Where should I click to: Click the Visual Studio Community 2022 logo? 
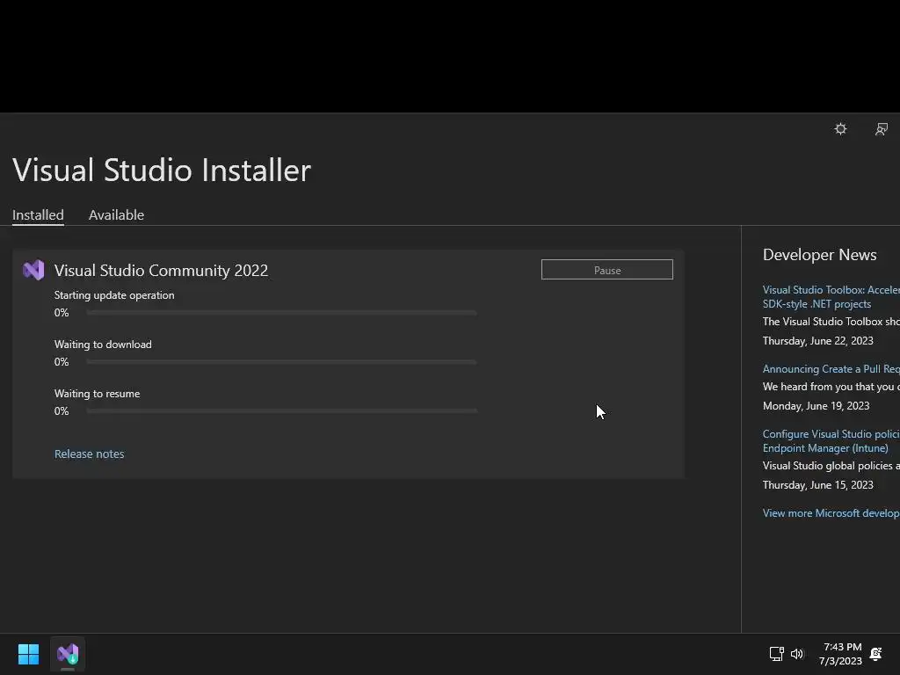(33, 270)
